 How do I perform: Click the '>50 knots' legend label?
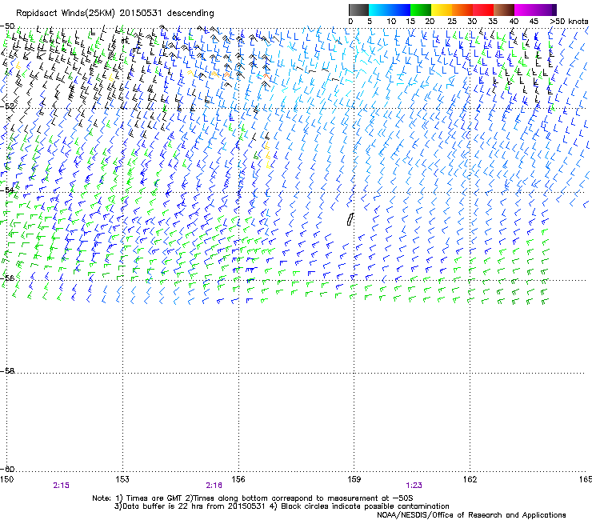pyautogui.click(x=569, y=22)
